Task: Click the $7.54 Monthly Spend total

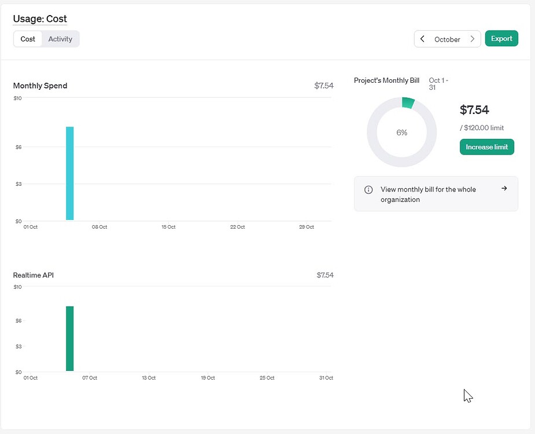Action: tap(324, 85)
